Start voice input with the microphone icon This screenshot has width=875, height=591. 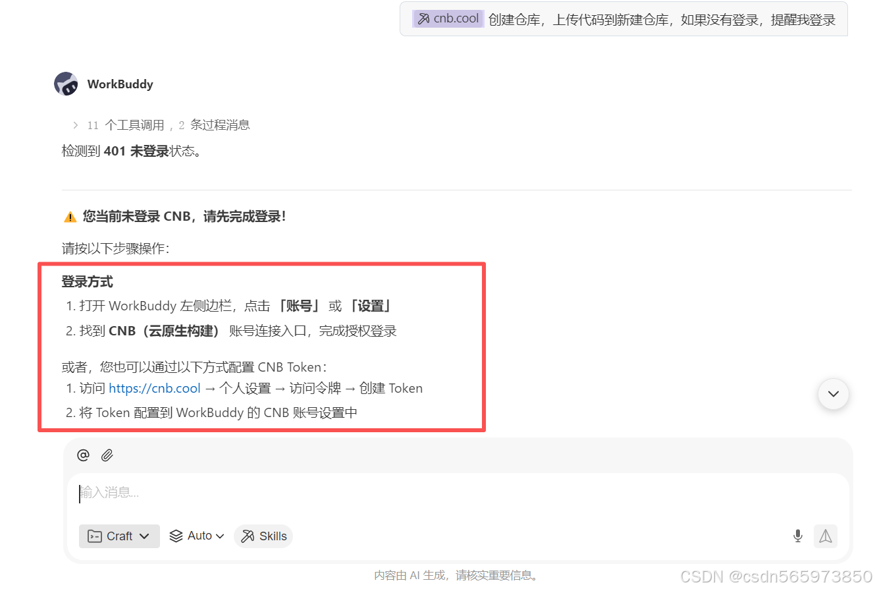click(798, 536)
